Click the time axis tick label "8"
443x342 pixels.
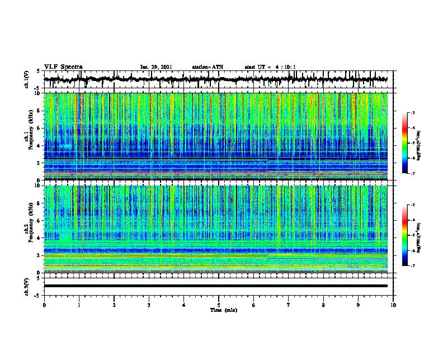click(x=323, y=305)
